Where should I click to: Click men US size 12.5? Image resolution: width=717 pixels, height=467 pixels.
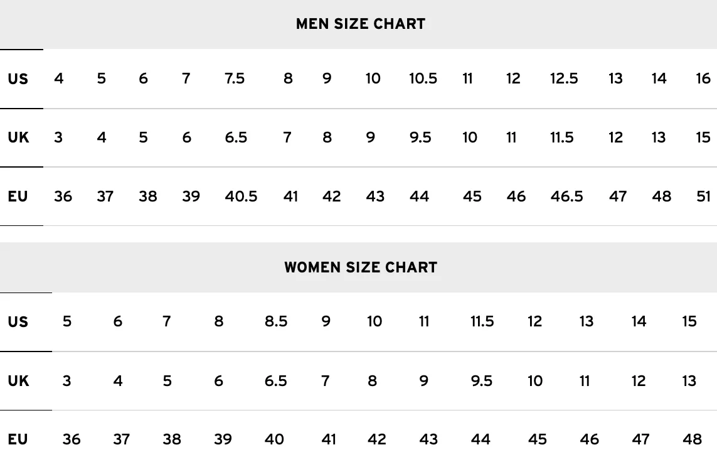[x=564, y=78]
